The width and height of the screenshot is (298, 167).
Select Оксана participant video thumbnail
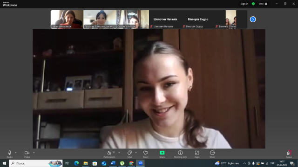coord(132,19)
